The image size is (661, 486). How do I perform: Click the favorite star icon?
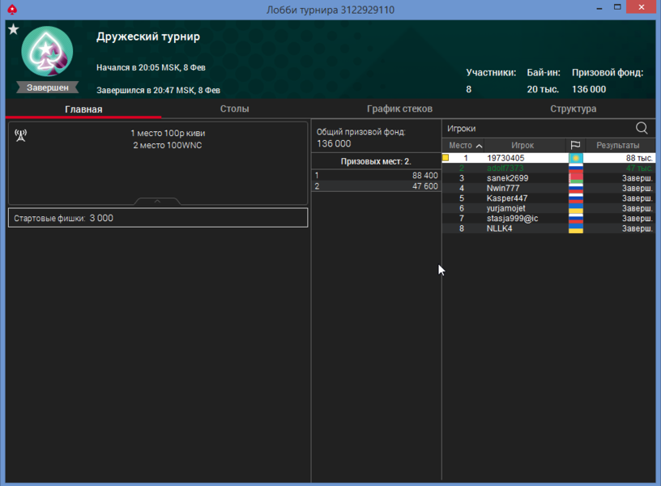pyautogui.click(x=13, y=30)
